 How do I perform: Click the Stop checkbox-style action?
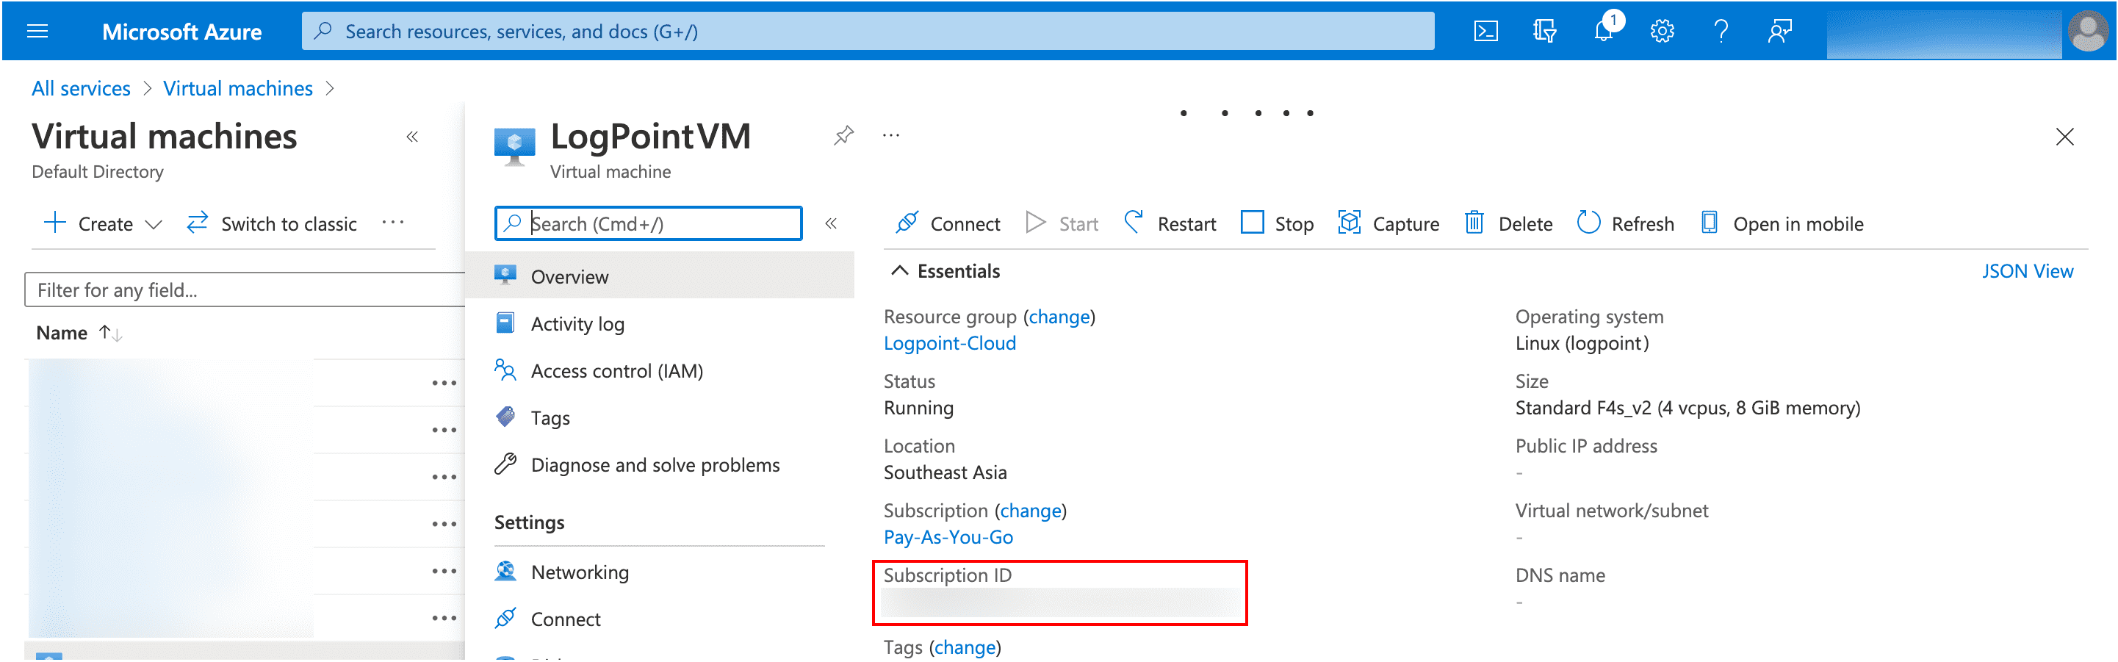[1276, 223]
